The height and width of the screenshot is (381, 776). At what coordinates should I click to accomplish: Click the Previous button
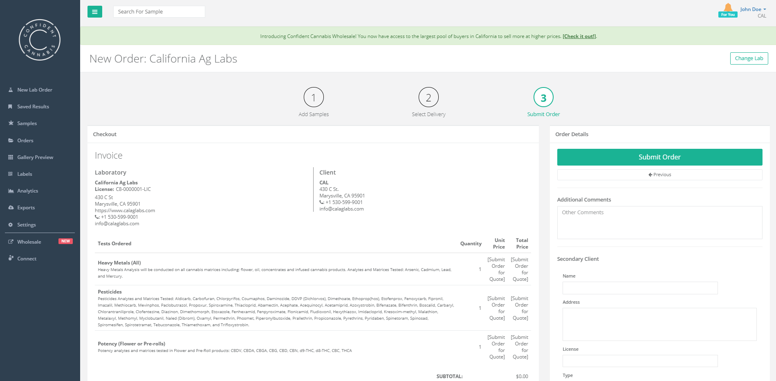(x=659, y=175)
